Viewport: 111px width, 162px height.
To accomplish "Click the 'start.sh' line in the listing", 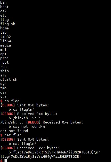I will coord(9,80).
